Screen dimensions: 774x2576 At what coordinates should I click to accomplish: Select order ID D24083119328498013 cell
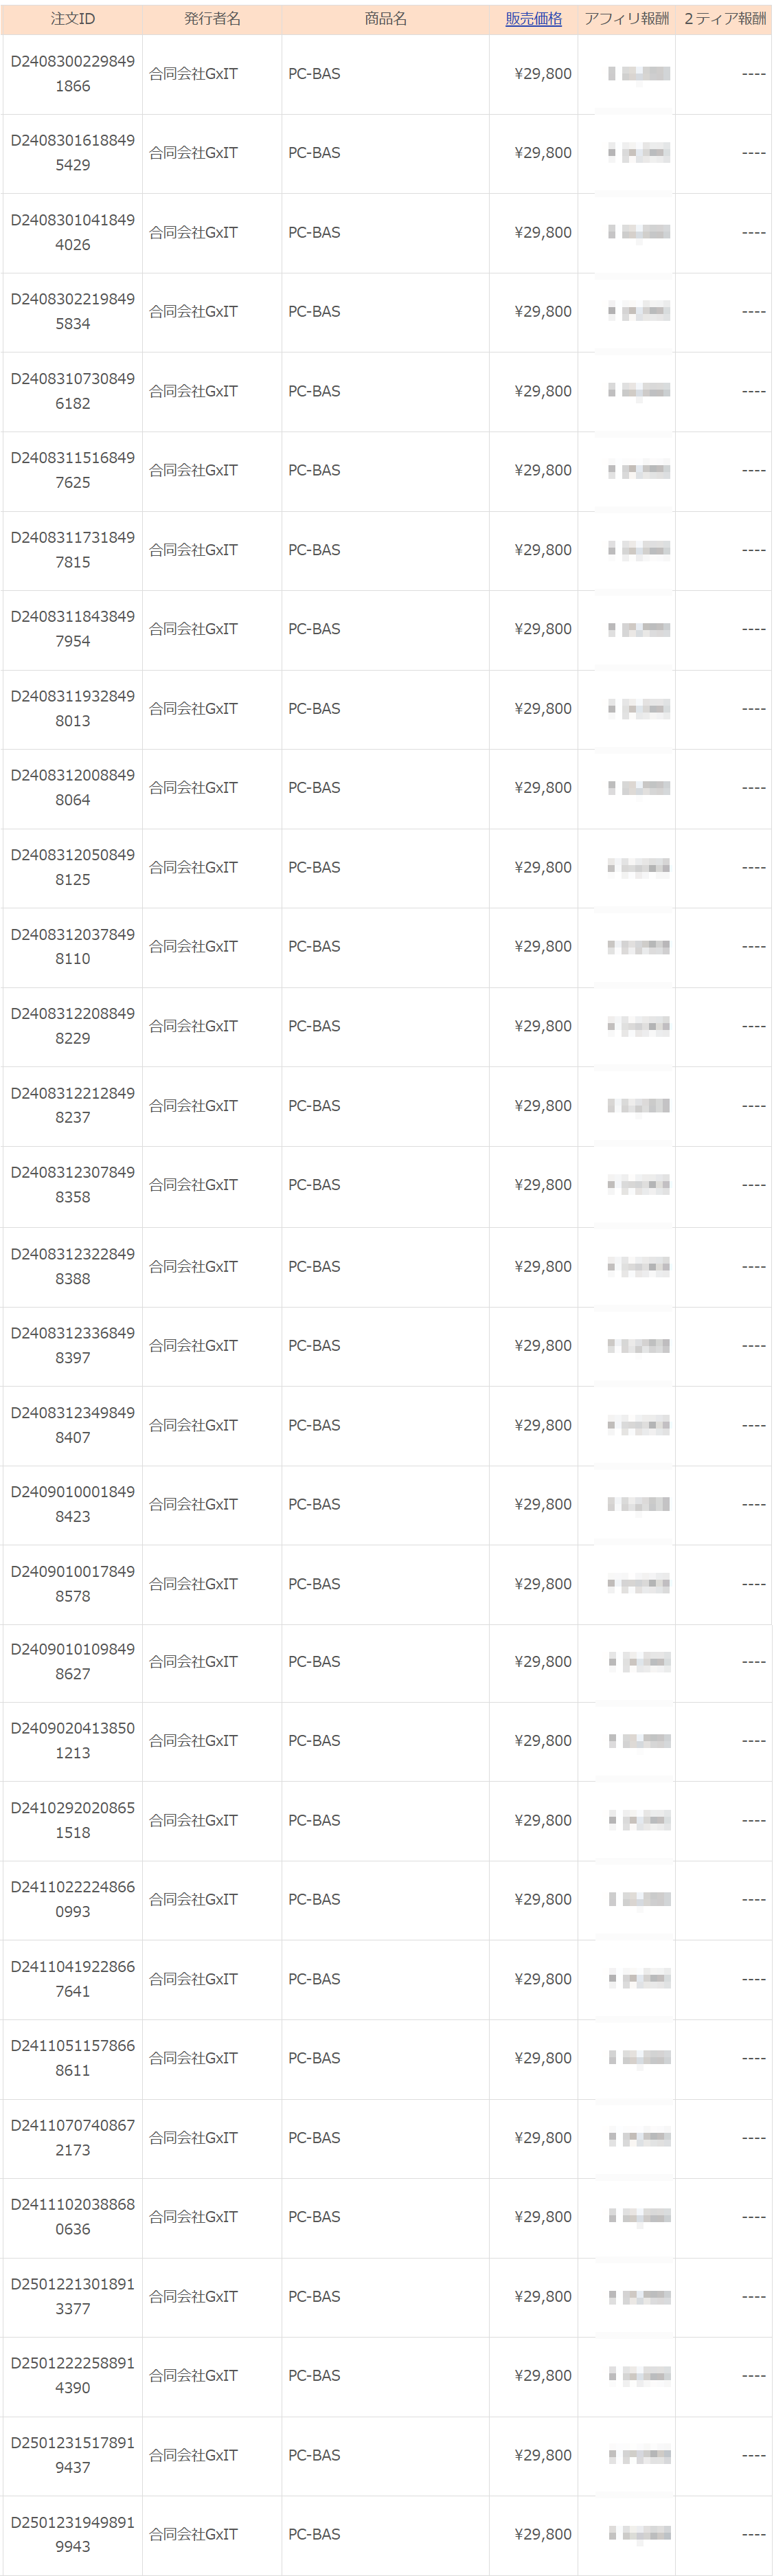coord(72,708)
